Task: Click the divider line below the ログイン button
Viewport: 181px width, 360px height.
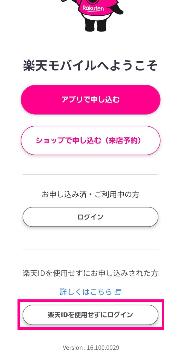Action: click(91, 249)
